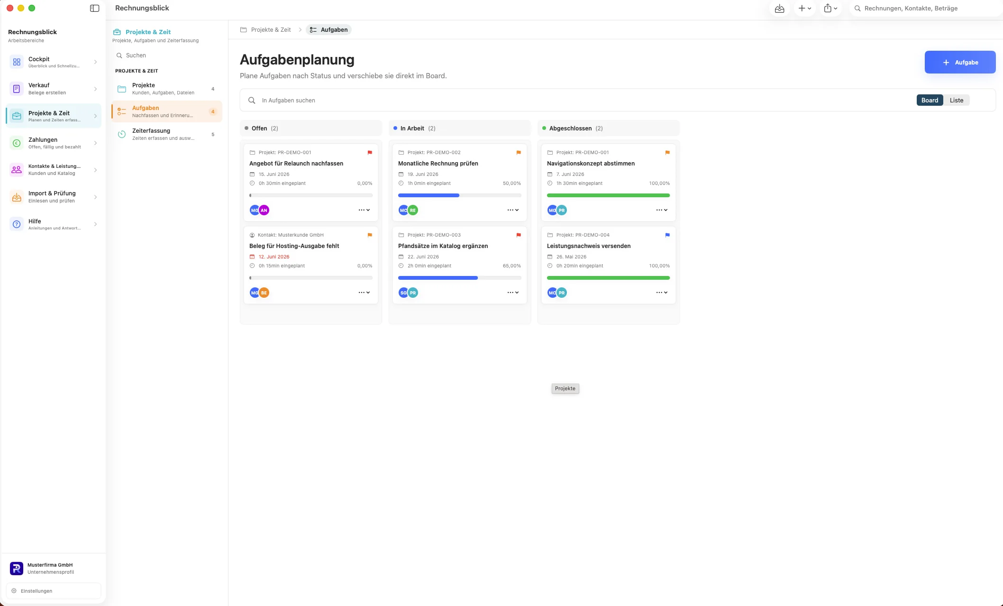The image size is (1003, 606).
Task: Click Projekt: PR-DEMO-003 label
Action: 434,235
